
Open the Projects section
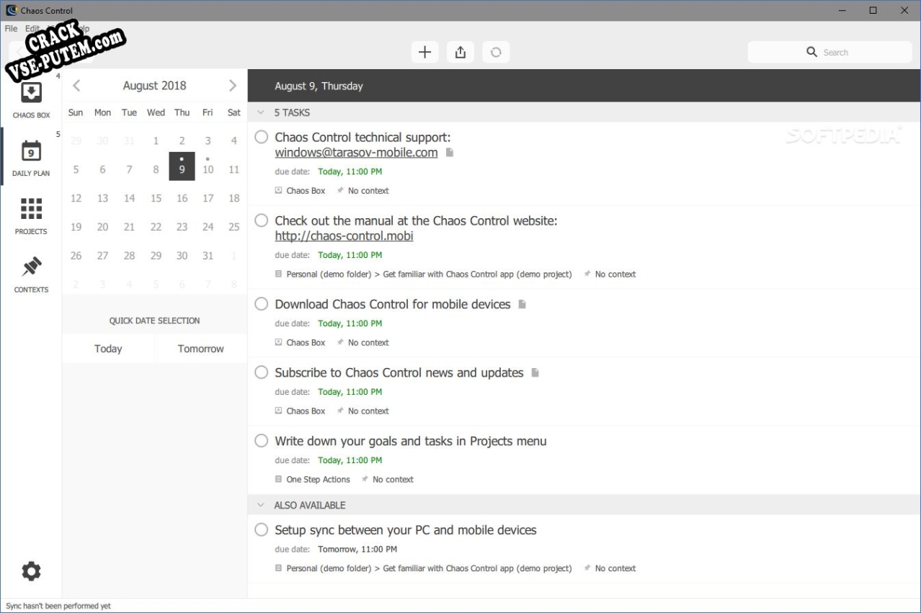click(x=31, y=215)
